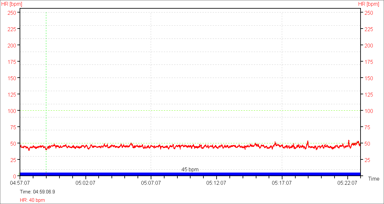Click the 200 label on left HR axis
The width and height of the screenshot is (384, 204).
[12, 46]
